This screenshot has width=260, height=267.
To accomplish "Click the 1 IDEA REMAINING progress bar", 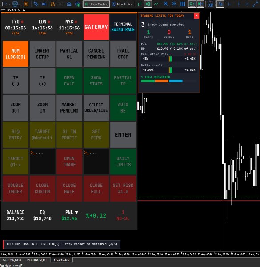I will [169, 81].
